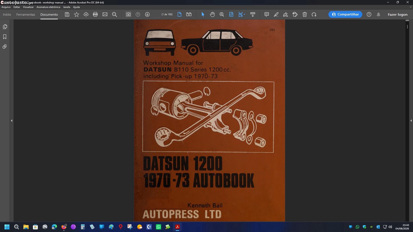Screen dimensions: 413x232
Task: Open the Assinatura eletrônica menu
Action: pos(48,7)
